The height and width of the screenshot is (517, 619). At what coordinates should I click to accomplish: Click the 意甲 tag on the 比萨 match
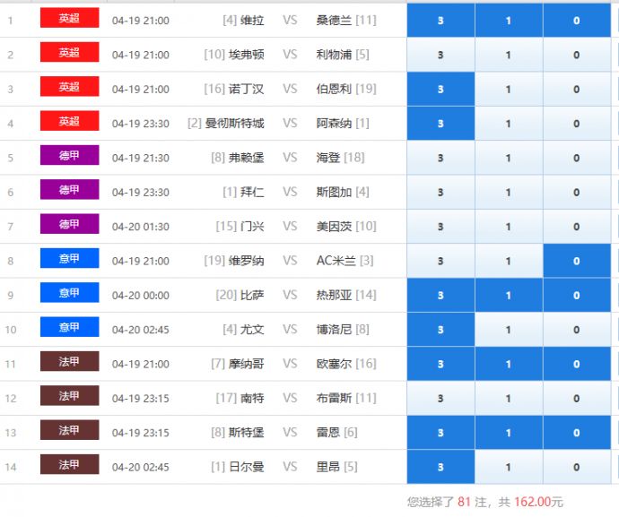(69, 293)
